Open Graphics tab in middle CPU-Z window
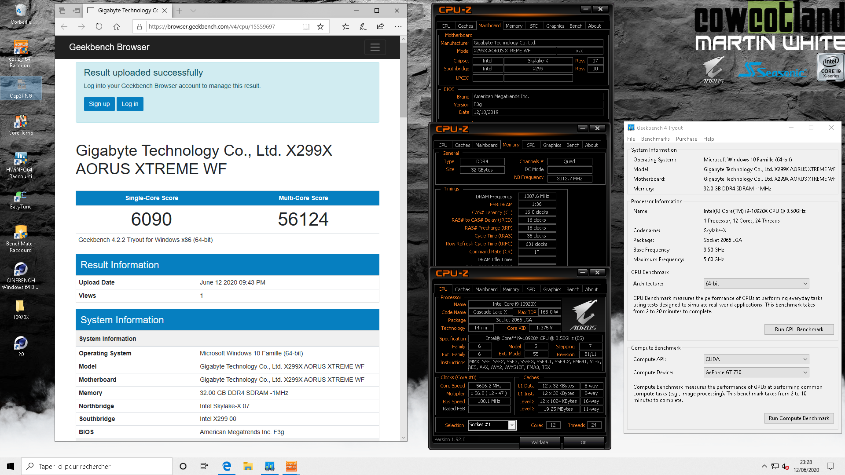The width and height of the screenshot is (845, 475). 552,145
